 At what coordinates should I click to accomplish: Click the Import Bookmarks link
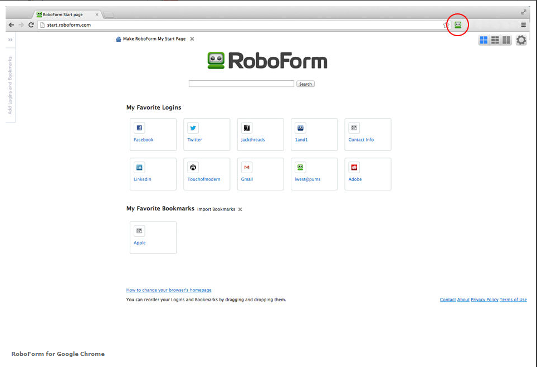[216, 209]
